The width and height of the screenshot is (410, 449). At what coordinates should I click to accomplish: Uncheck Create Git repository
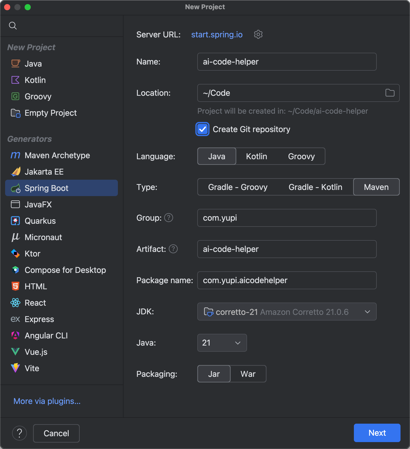click(x=202, y=129)
